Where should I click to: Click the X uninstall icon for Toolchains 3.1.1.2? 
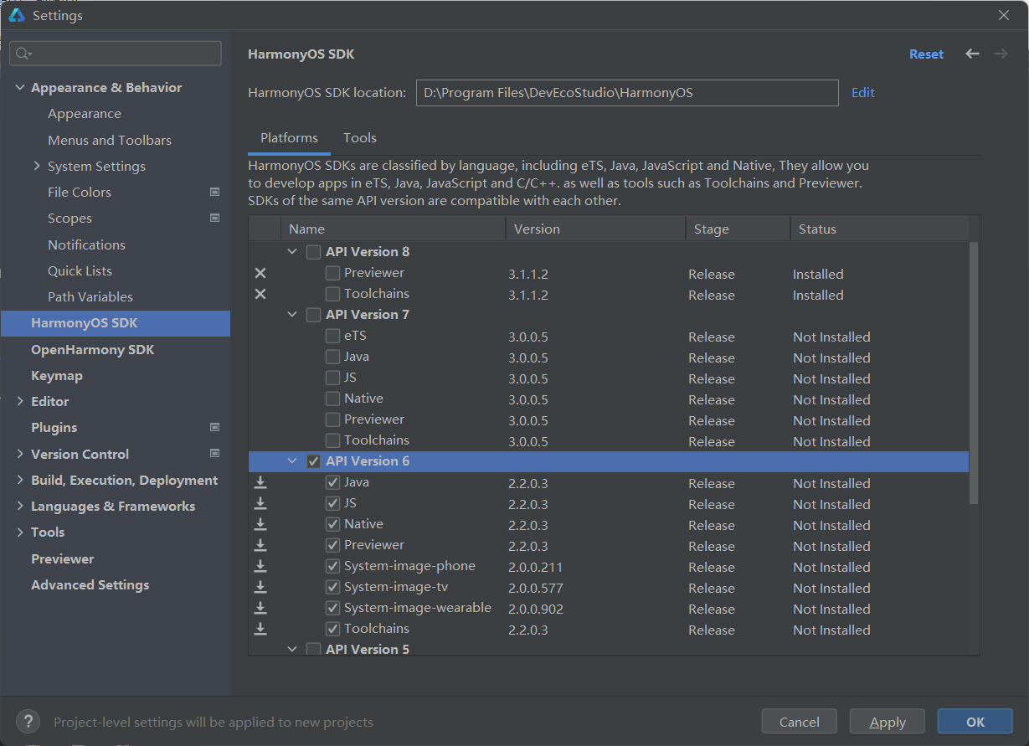(260, 294)
